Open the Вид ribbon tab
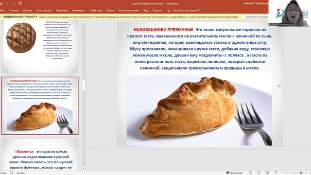Image resolution: width=311 pixels, height=175 pixels. click(146, 10)
